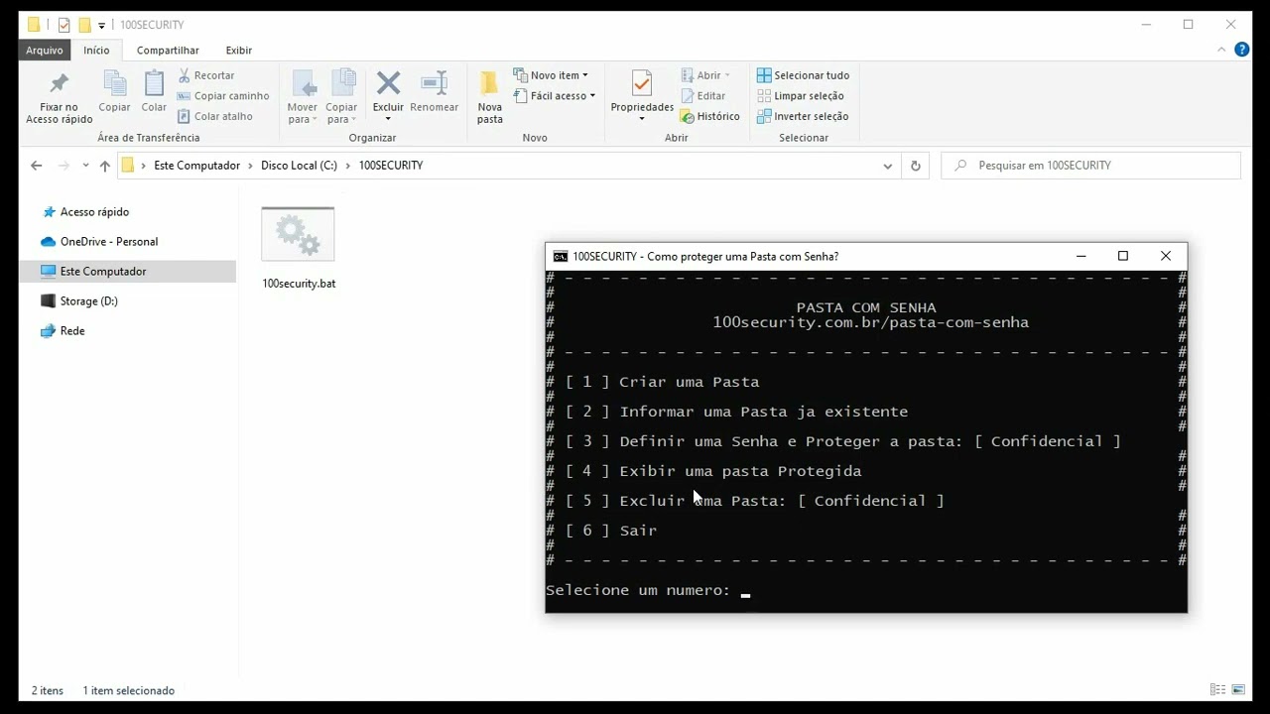This screenshot has width=1270, height=714.
Task: Click the 100security.bat file name
Action: point(299,284)
